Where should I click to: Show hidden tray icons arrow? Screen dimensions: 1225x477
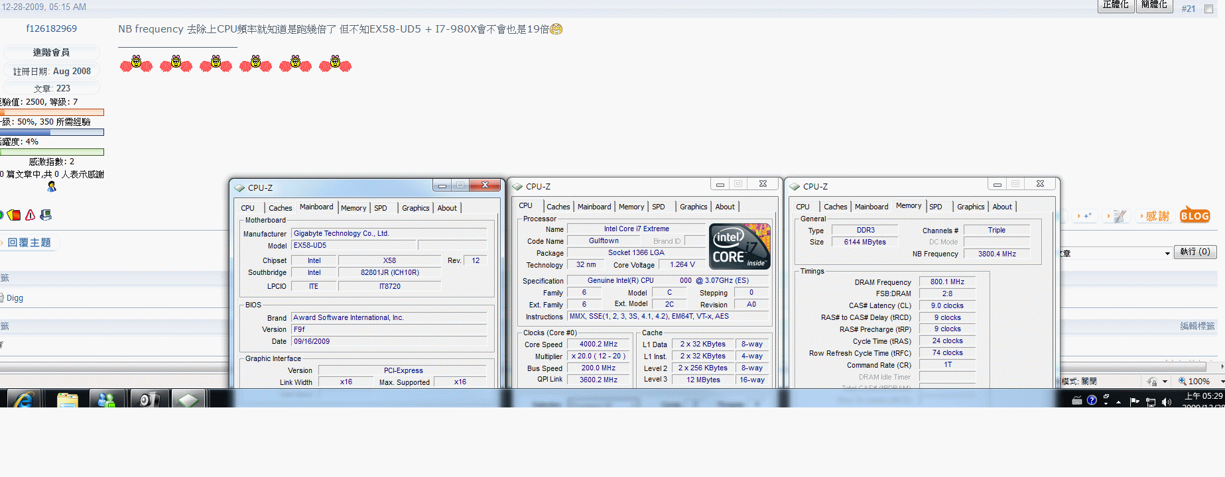coord(1119,401)
